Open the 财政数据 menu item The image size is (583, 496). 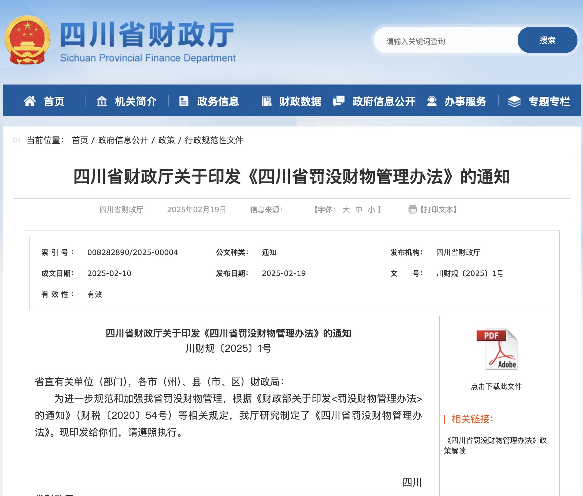click(300, 101)
